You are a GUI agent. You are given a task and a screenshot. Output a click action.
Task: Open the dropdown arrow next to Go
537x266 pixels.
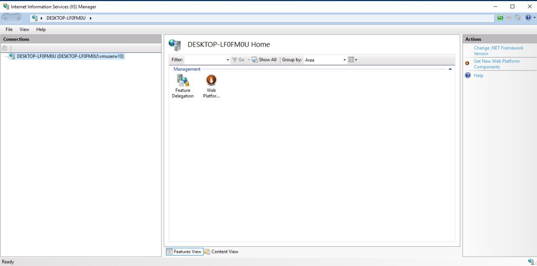point(248,60)
